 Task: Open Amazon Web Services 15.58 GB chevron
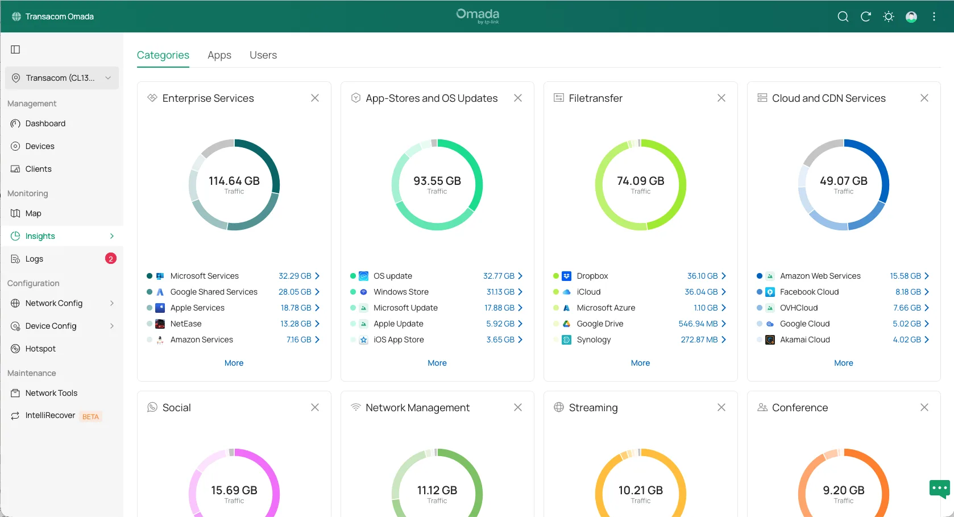[x=927, y=276]
